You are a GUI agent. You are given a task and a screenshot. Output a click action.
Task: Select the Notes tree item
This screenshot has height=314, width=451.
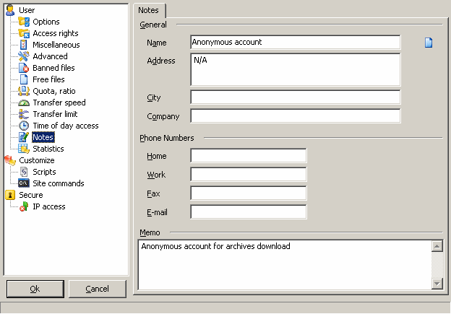click(43, 137)
